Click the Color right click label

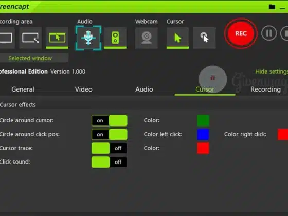coord(245,134)
